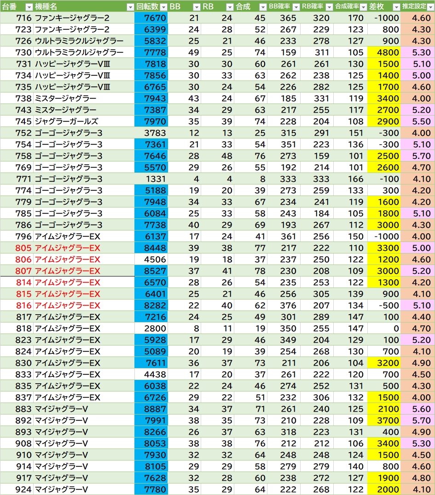
Task: Select the マイジャグラーV cell in row 893
Action: (84, 432)
